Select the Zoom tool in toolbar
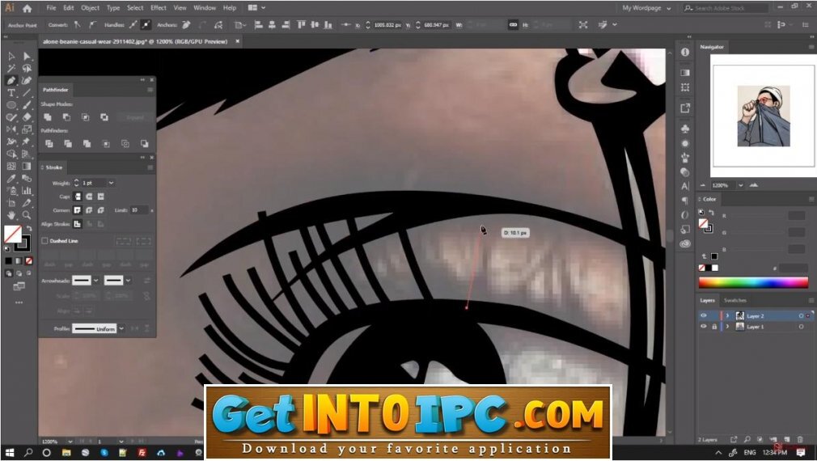The image size is (817, 461). click(x=27, y=215)
